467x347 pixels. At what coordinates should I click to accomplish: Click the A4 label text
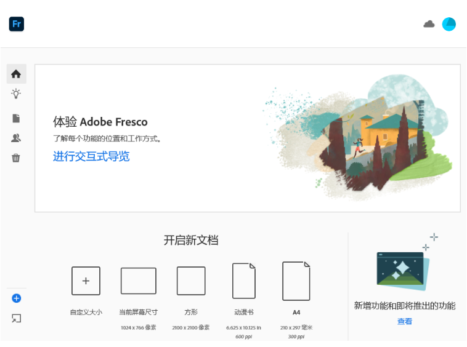[x=296, y=312]
